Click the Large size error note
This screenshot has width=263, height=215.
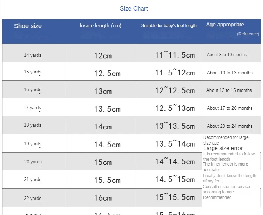(223, 148)
